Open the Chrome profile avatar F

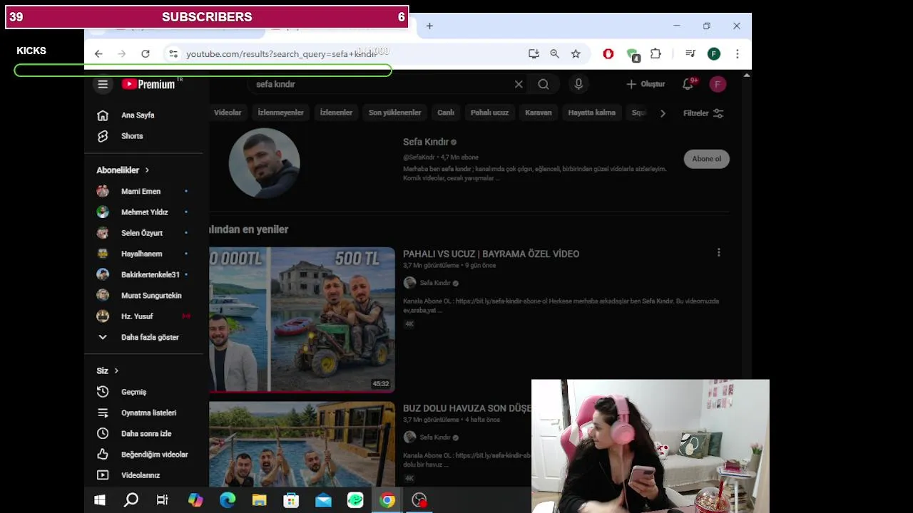click(x=714, y=54)
